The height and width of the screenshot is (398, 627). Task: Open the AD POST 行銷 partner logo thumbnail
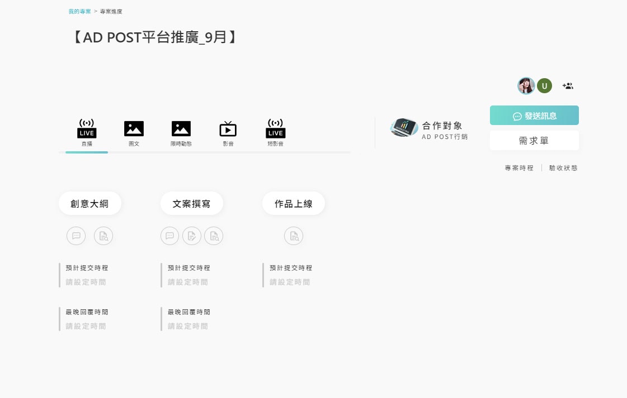point(404,128)
